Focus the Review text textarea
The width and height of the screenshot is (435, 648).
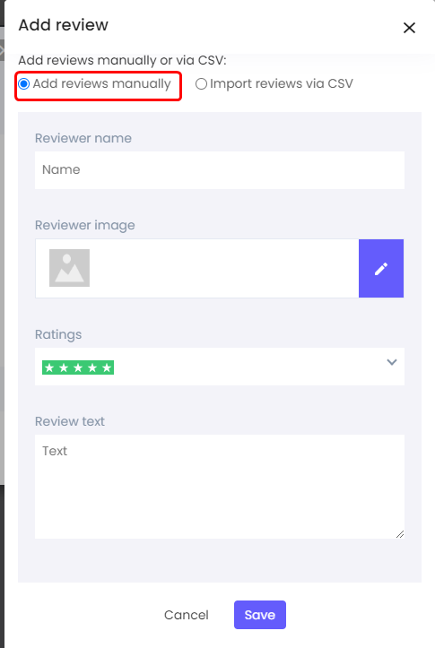coord(220,487)
